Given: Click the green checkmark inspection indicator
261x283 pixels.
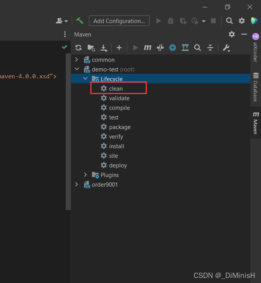Looking at the screenshot, I should tap(65, 47).
